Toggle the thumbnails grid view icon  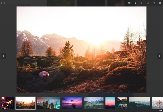pos(129,3)
